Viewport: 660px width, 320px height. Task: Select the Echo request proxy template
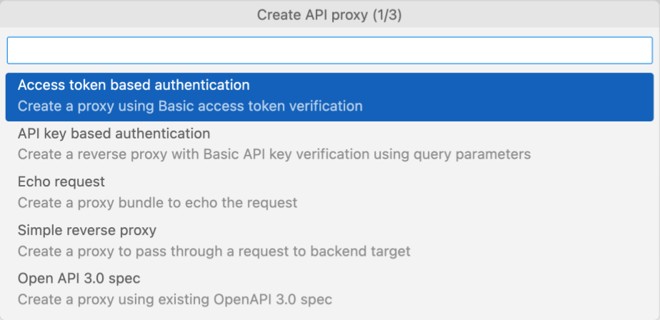[61, 182]
